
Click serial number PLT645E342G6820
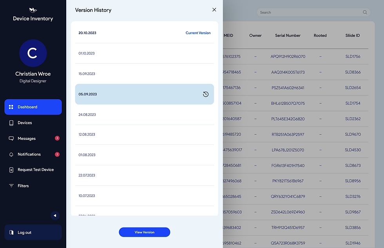pos(288,119)
